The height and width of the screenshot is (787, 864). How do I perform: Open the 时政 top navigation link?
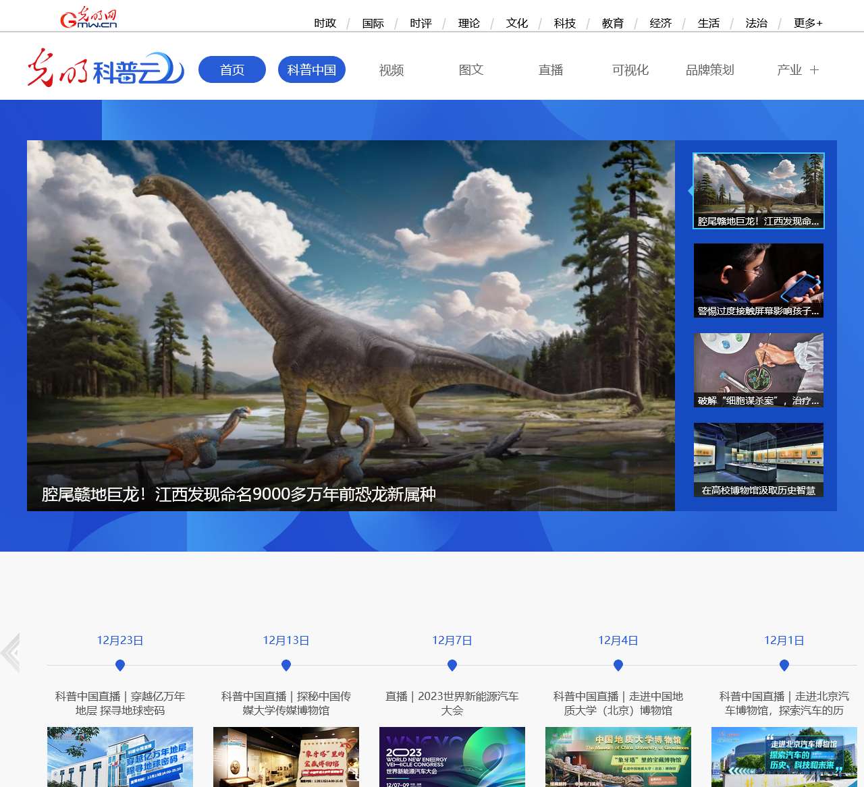[x=325, y=23]
